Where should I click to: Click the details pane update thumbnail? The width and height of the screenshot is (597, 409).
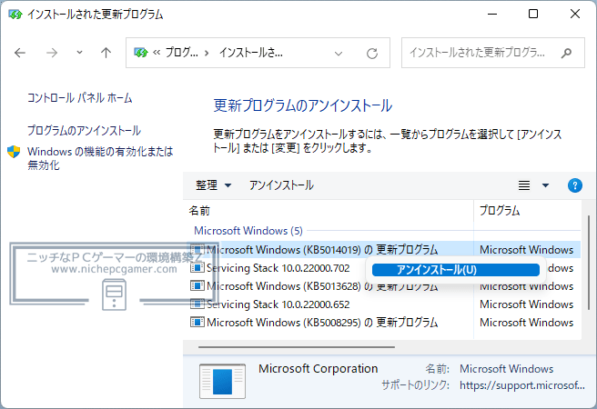pyautogui.click(x=222, y=381)
